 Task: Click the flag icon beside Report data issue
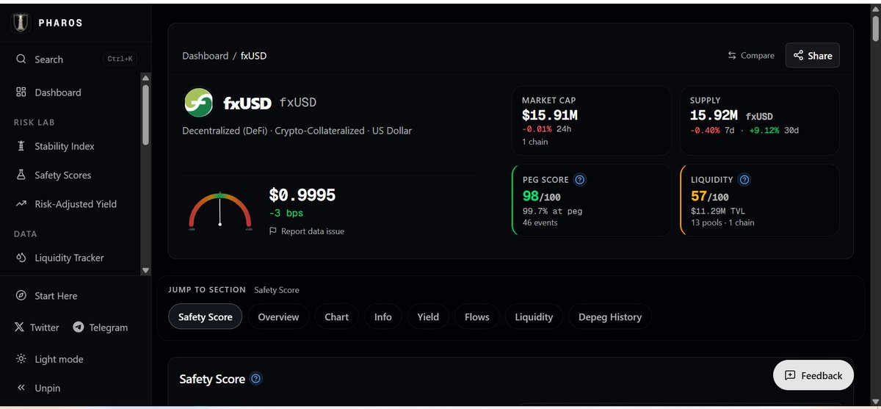tap(273, 231)
